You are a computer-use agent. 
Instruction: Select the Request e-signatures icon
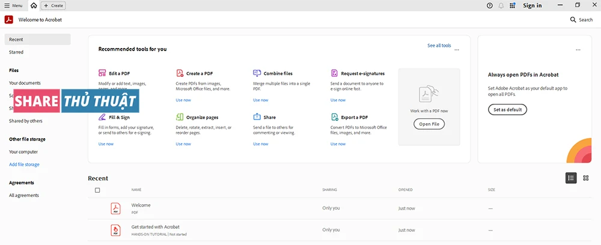pos(335,73)
